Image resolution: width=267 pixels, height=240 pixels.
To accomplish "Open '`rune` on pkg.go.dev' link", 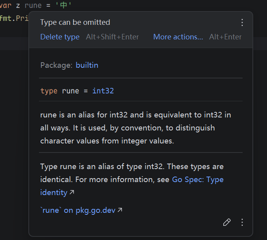I will [78, 210].
